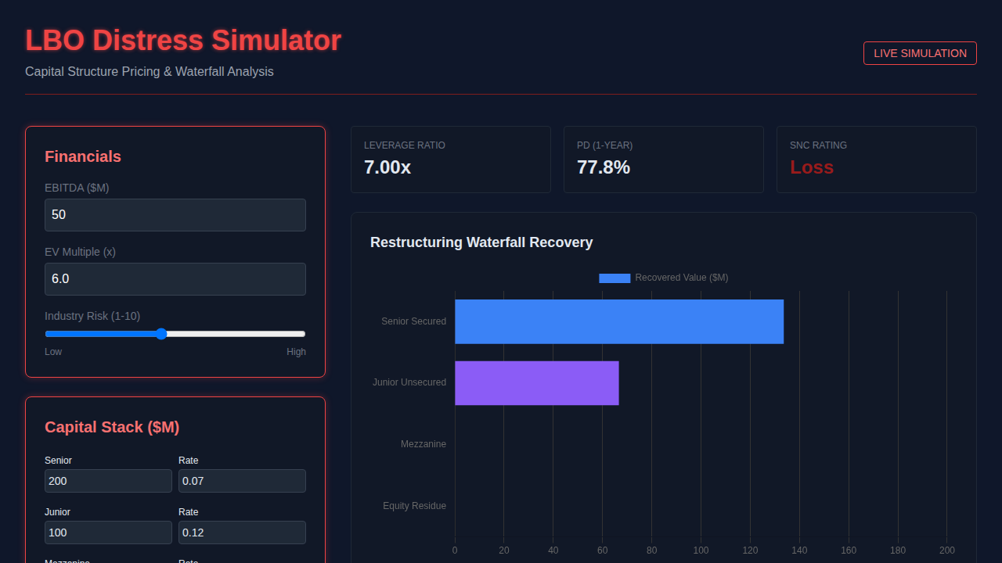
Task: Click the LIVE SIMULATION button
Action: click(x=920, y=53)
